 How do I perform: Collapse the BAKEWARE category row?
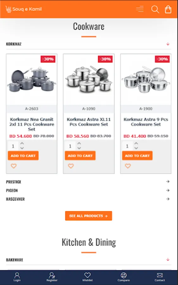tap(89, 260)
